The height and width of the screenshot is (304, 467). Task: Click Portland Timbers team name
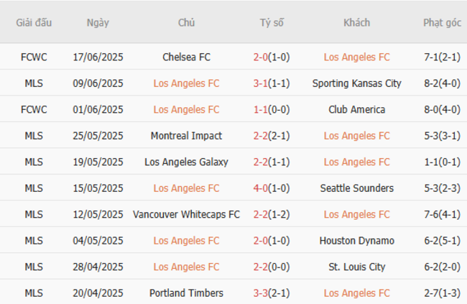coord(186,293)
